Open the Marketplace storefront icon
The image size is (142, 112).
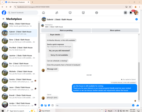pos(83,13)
